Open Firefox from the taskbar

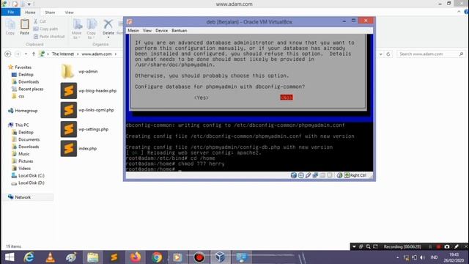(136, 257)
